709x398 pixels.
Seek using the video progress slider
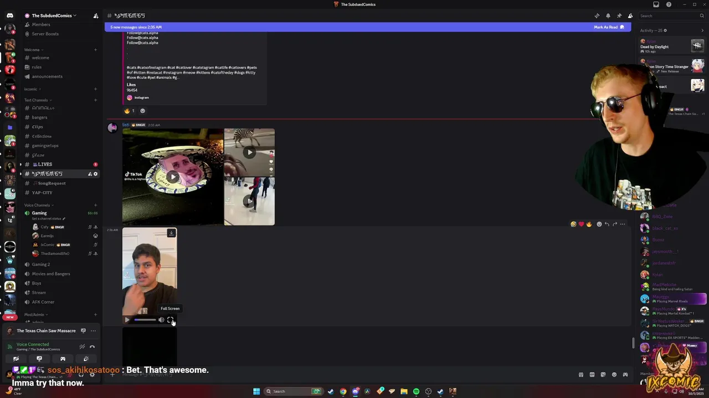[x=145, y=320]
